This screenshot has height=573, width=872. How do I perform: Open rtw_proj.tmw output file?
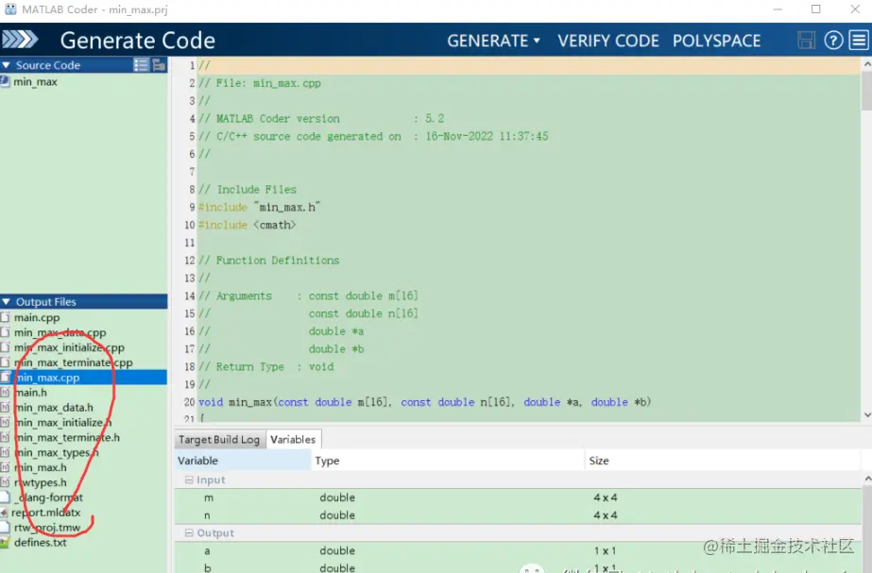47,528
